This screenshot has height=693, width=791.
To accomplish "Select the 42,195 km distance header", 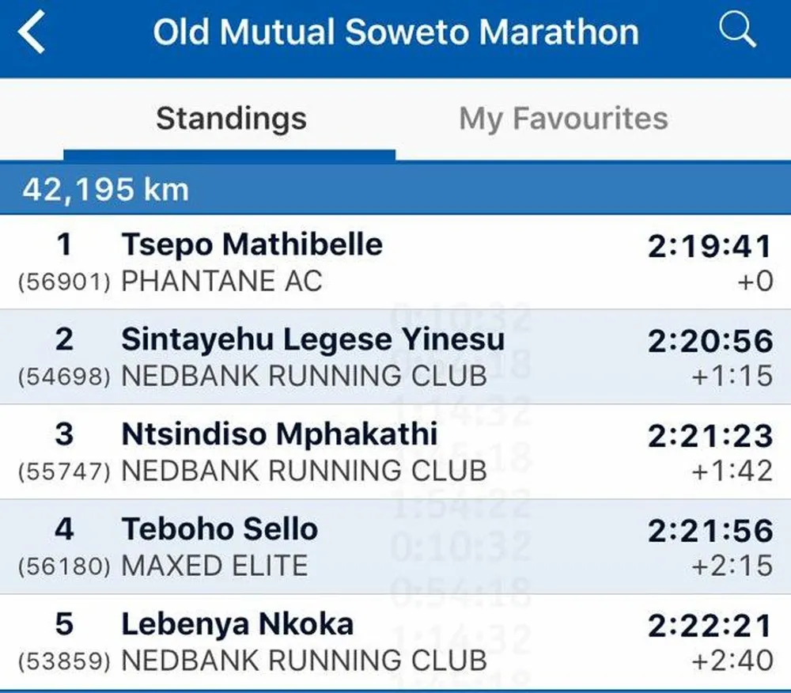I will (x=395, y=189).
